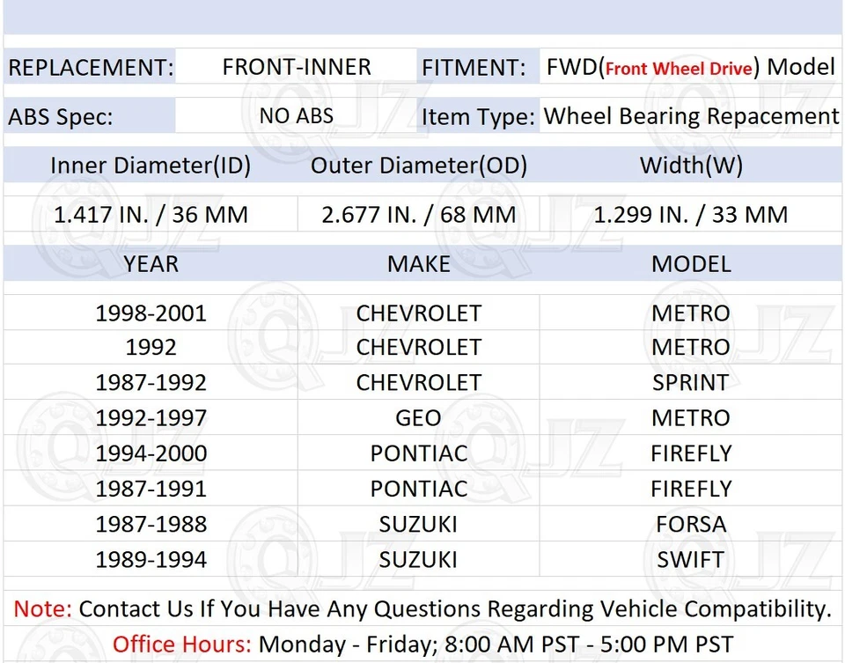This screenshot has width=845, height=663.
Task: Select the Width measurement 1.299 IN
Action: coord(691,214)
